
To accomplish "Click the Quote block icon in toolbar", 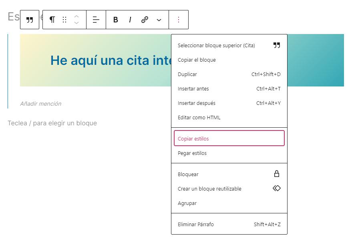I will (30, 20).
